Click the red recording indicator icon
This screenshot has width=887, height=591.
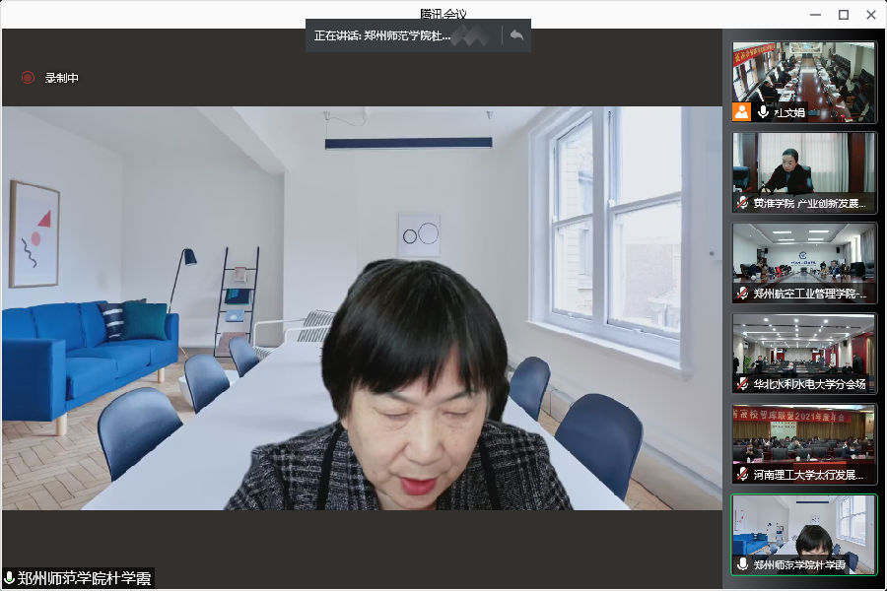point(28,78)
